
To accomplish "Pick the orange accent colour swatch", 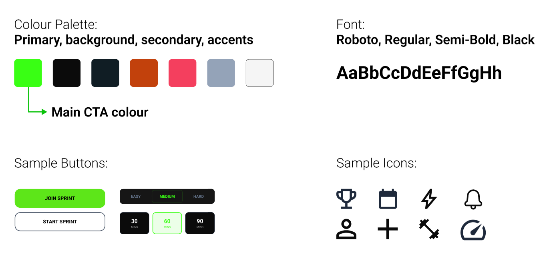I will [144, 73].
